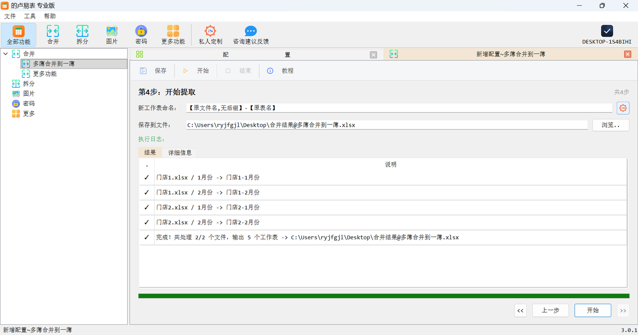Select 拆分 in the sidebar tree
This screenshot has height=335, width=638.
(29, 84)
